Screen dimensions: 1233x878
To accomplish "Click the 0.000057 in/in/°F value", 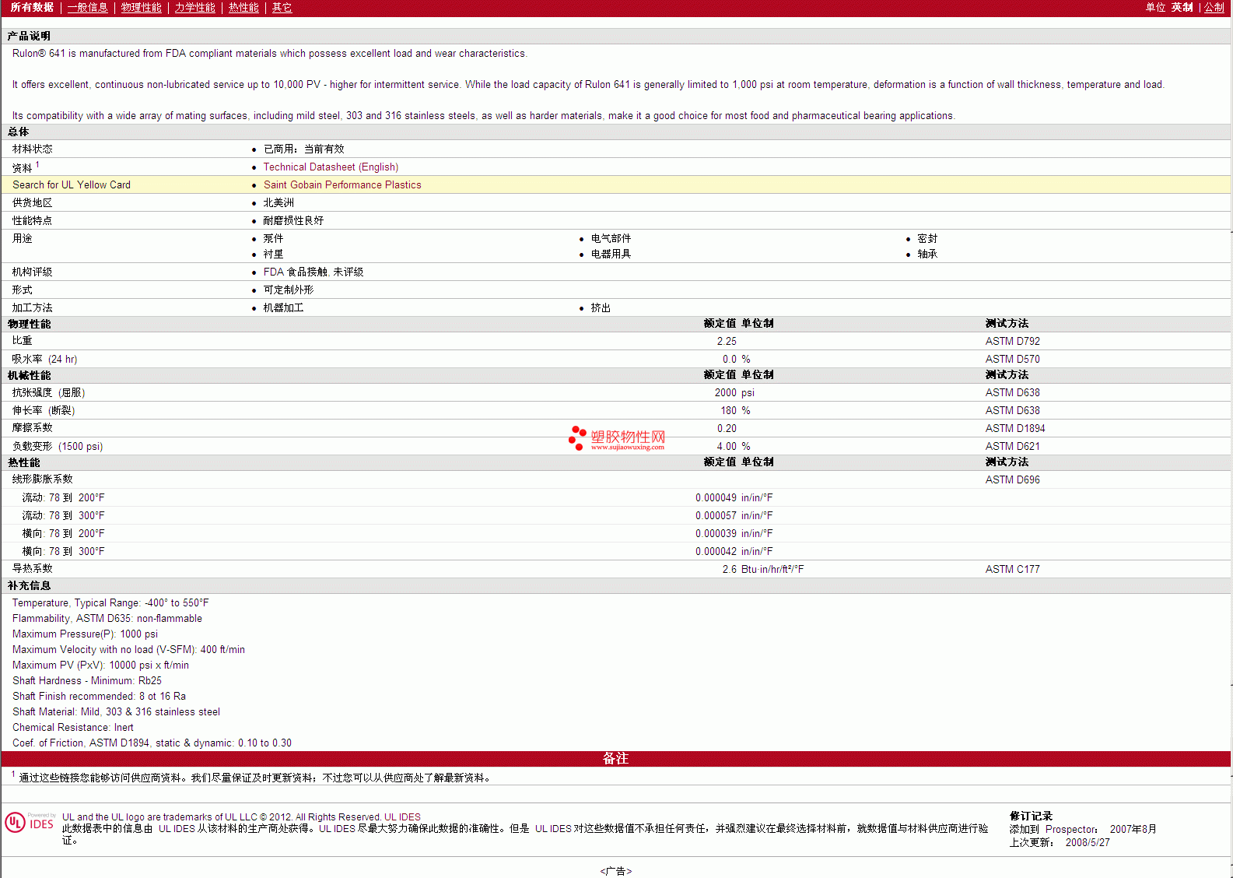I will (734, 515).
